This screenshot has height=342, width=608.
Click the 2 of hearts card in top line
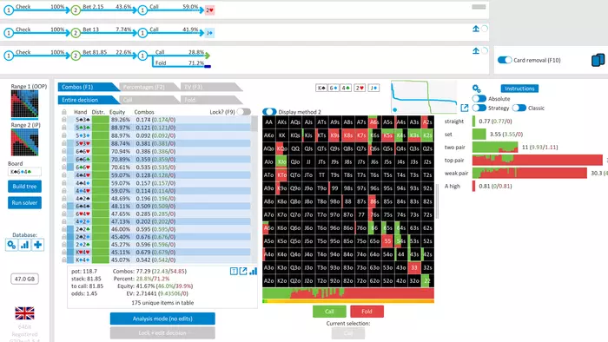click(x=210, y=10)
